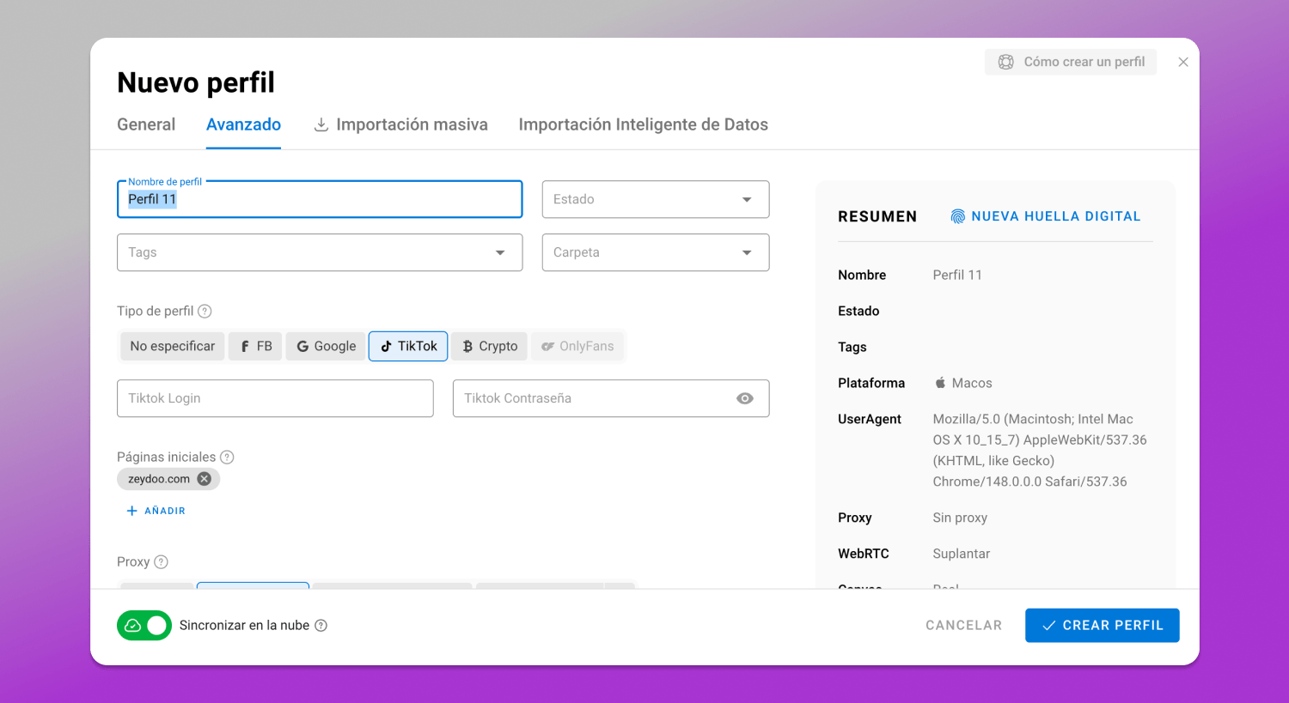Remove the zeydoo.com start page chip
Image resolution: width=1289 pixels, height=703 pixels.
205,479
